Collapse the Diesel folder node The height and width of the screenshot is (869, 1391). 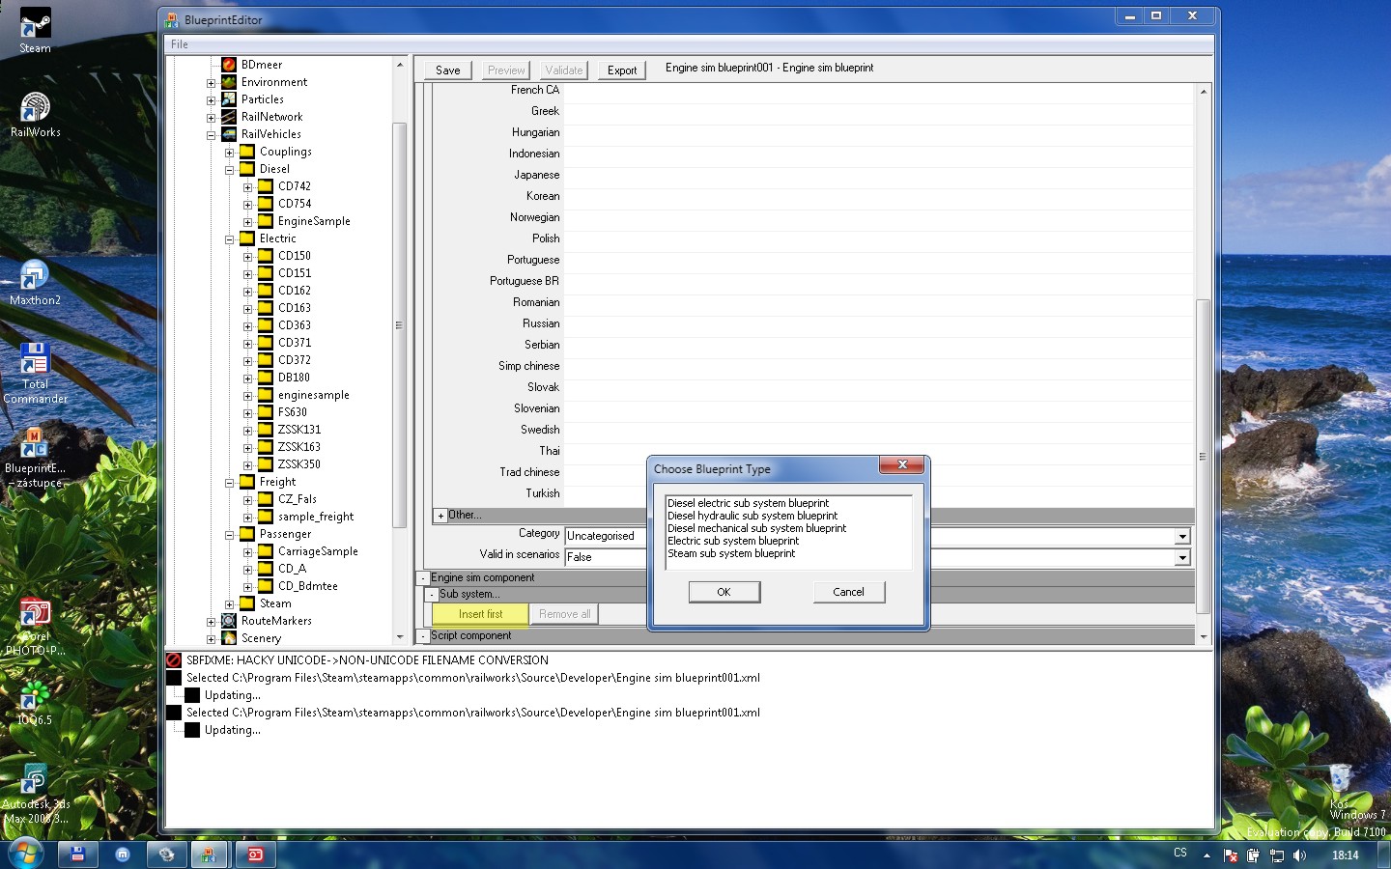point(229,170)
